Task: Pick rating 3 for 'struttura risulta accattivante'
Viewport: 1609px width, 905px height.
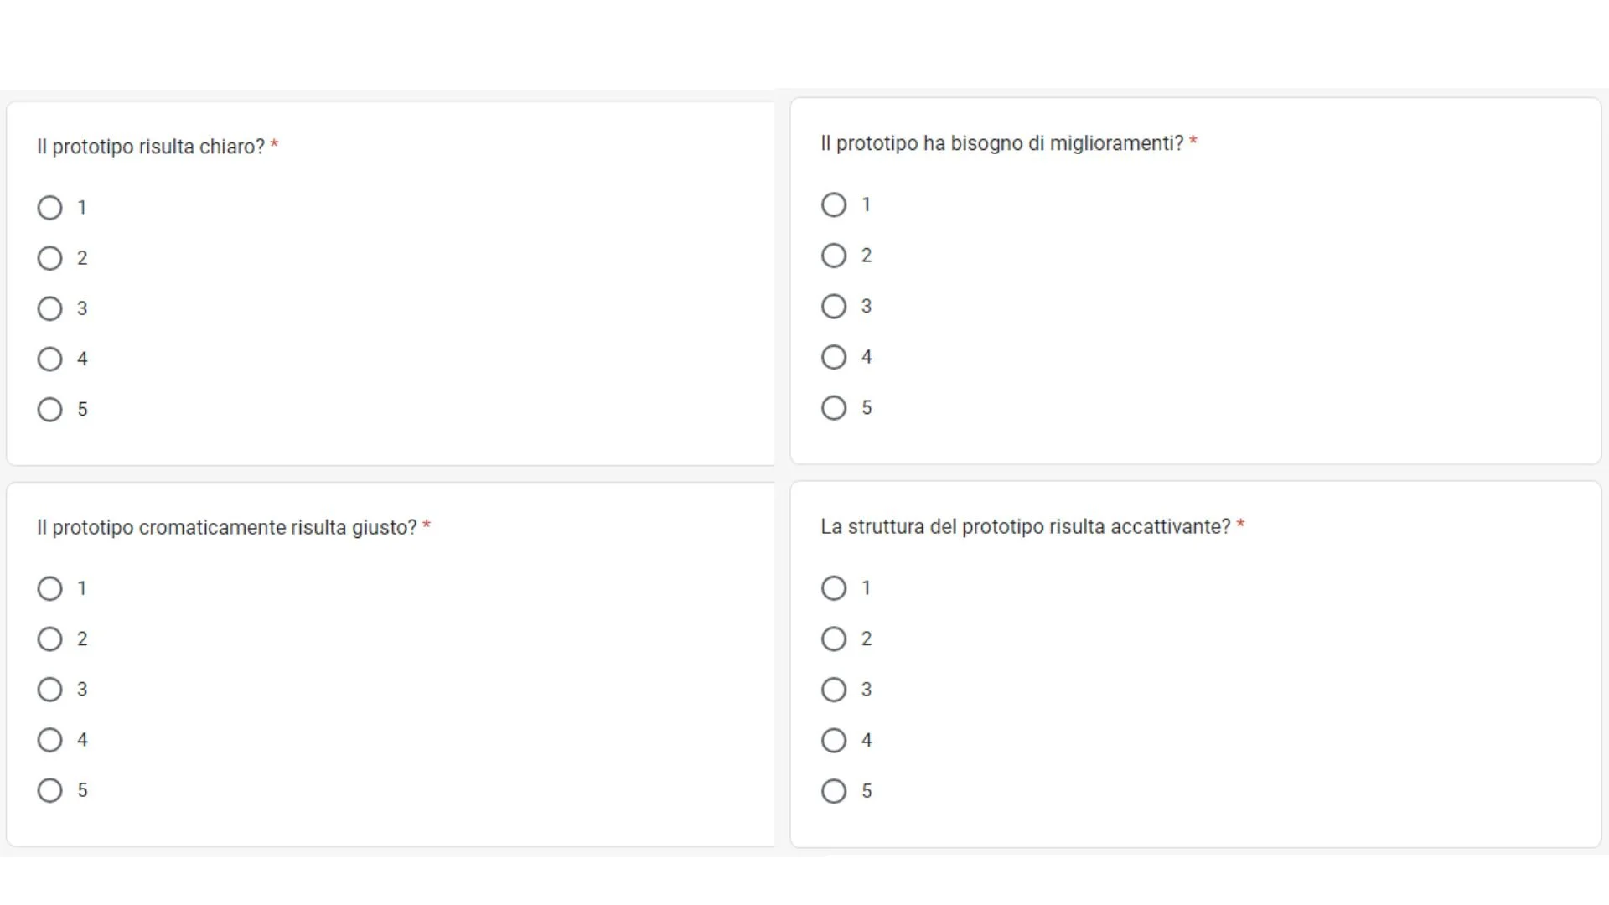Action: tap(834, 690)
